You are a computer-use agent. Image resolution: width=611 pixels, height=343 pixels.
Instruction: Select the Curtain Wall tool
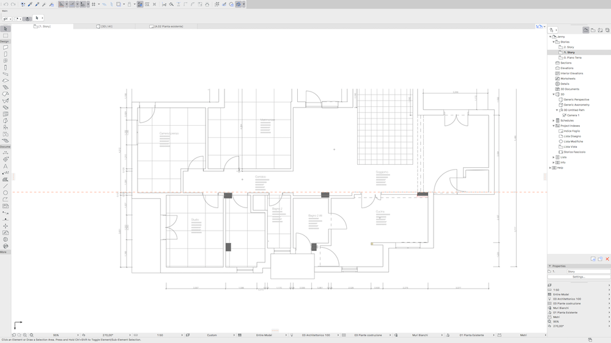tap(6, 114)
